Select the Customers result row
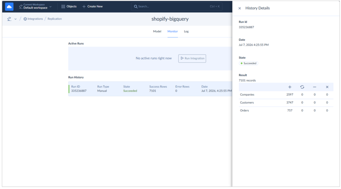Image resolution: width=341 pixels, height=189 pixels. pyautogui.click(x=286, y=102)
